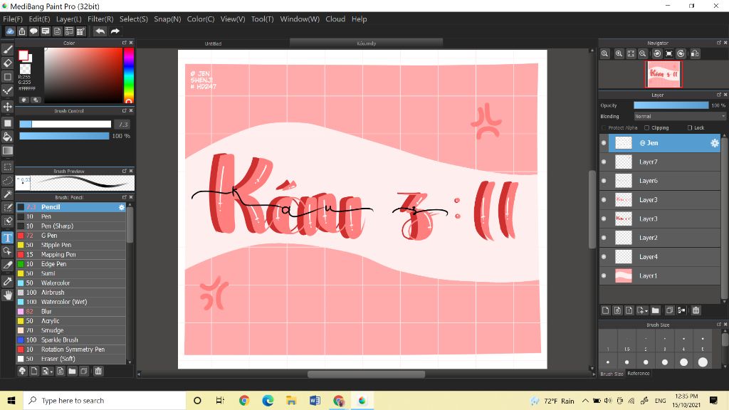Toggle visibility of Layer2

click(x=604, y=238)
